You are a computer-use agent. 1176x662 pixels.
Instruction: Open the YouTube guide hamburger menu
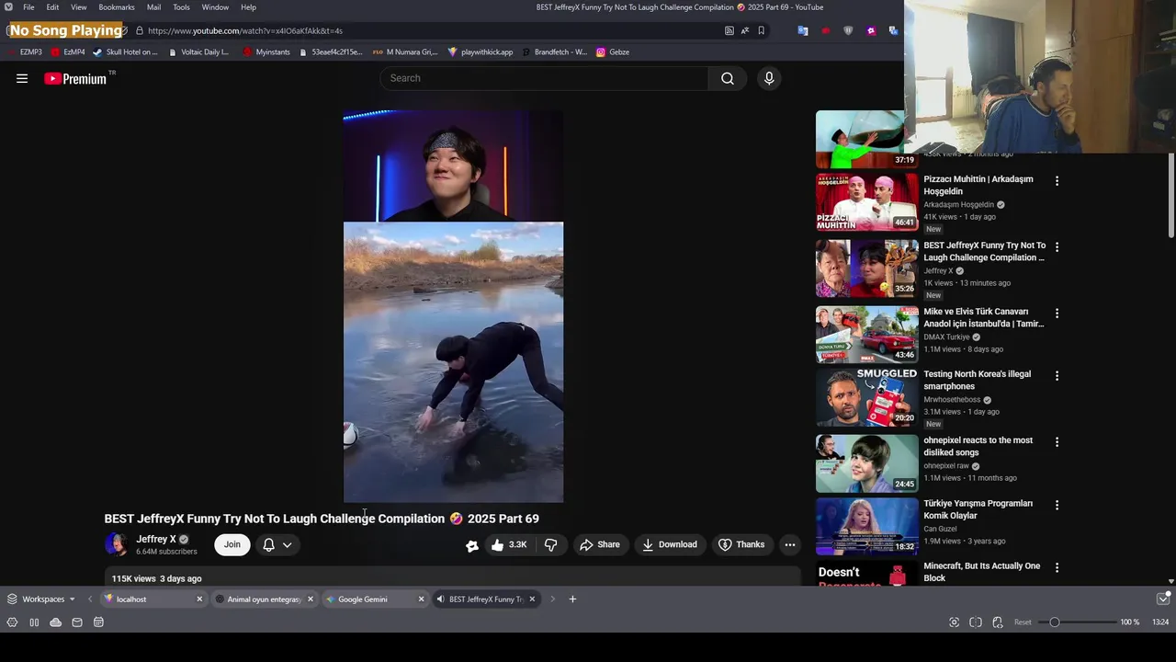click(x=22, y=78)
